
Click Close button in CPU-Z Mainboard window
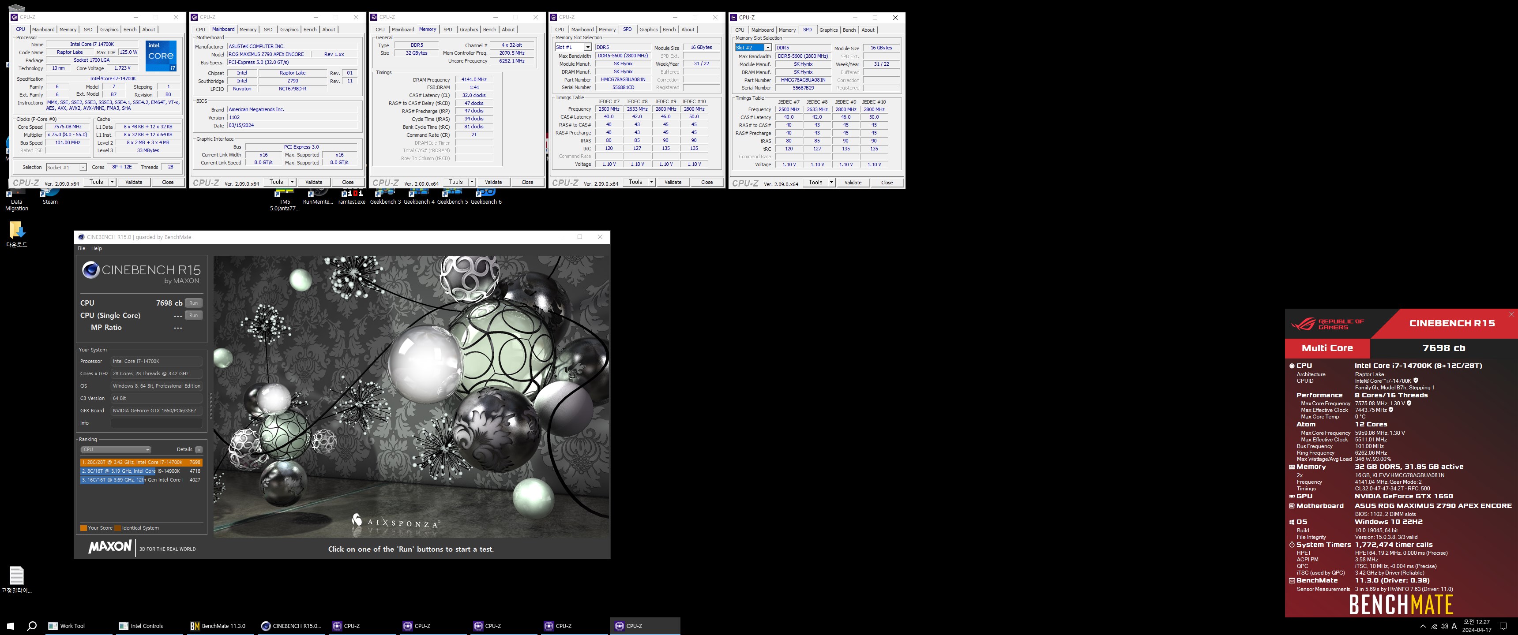pyautogui.click(x=348, y=182)
